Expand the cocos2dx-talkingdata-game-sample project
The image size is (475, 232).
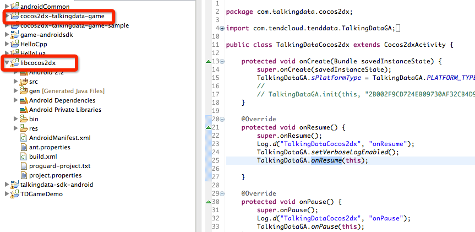7,26
